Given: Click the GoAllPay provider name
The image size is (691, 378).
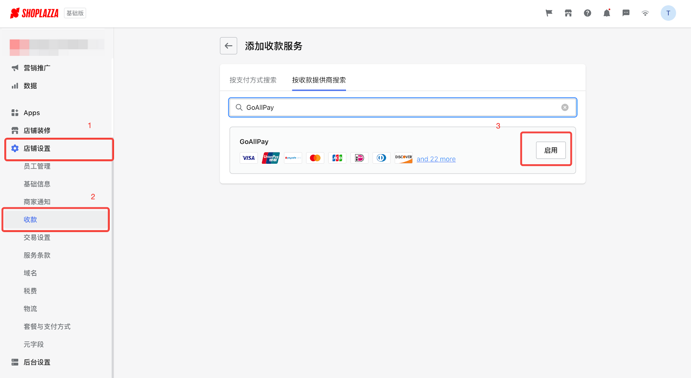Looking at the screenshot, I should coord(254,142).
